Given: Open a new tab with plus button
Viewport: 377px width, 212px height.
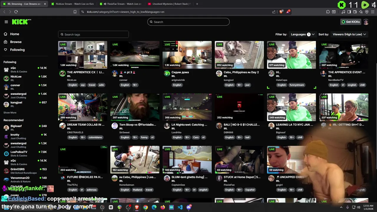Looking at the screenshot, I should 197,4.
